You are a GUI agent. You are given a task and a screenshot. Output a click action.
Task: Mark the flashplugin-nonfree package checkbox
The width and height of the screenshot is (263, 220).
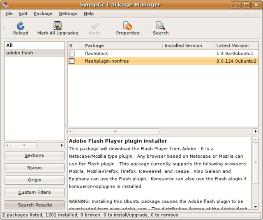click(72, 61)
